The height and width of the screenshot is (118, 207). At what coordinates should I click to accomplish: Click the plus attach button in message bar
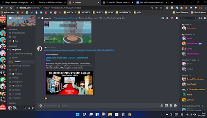(41, 106)
